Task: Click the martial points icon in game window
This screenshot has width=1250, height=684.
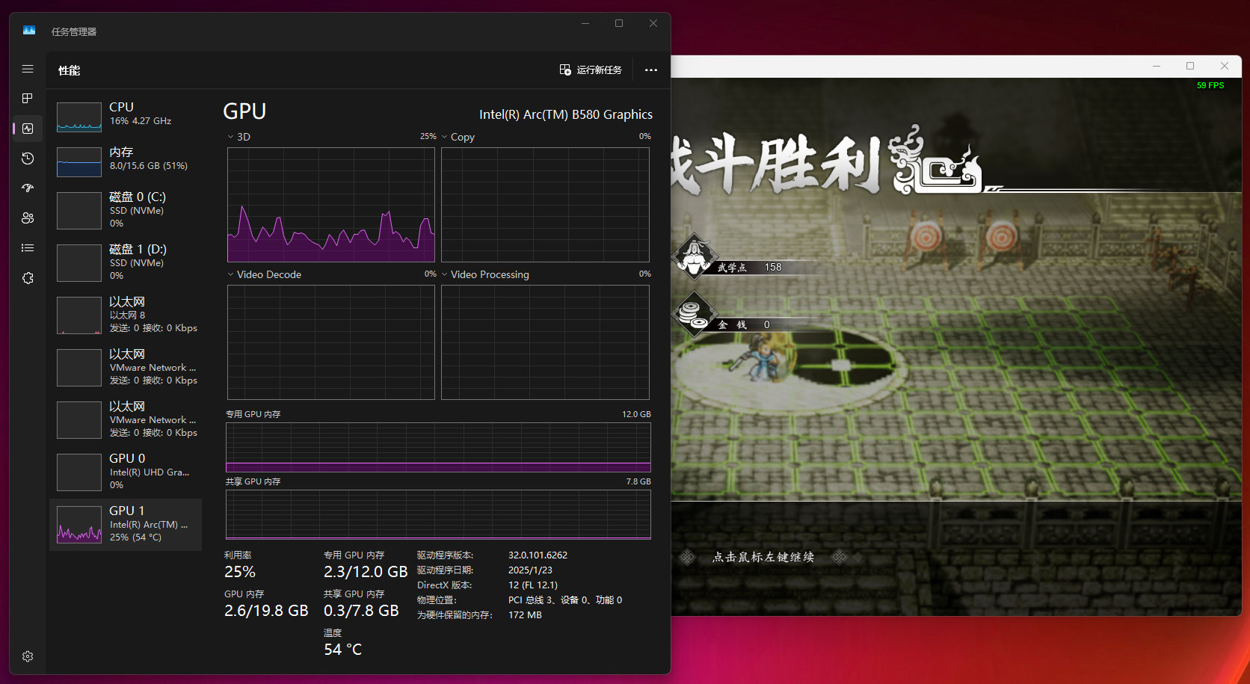Action: [695, 256]
